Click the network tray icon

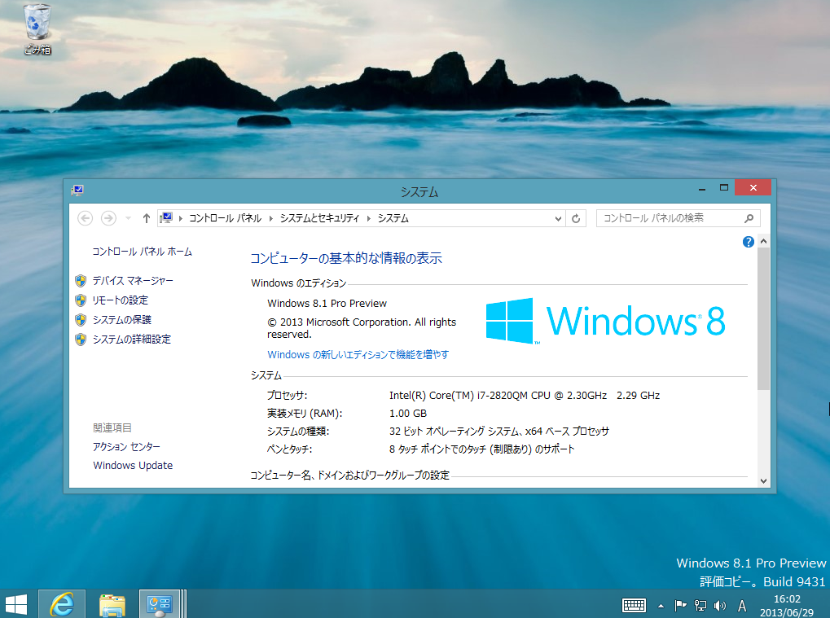coord(700,605)
